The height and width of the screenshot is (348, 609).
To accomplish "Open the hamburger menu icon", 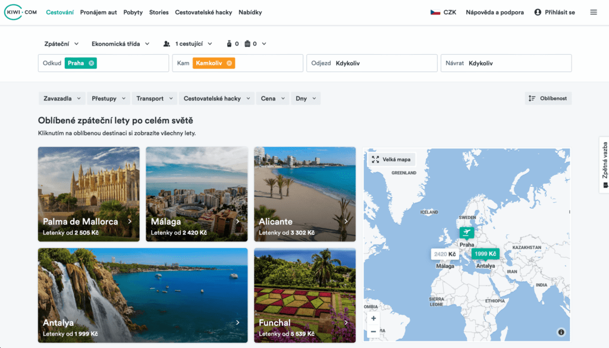I will [x=593, y=12].
